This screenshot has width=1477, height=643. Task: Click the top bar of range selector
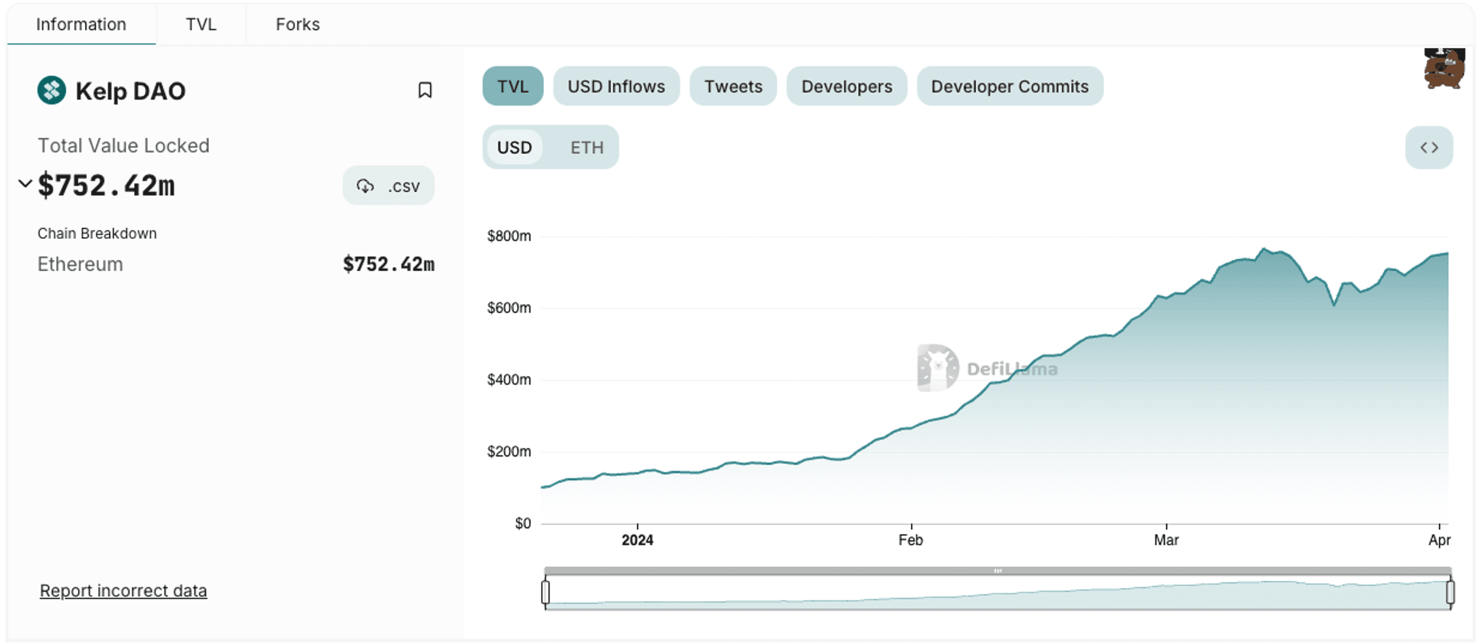pyautogui.click(x=998, y=571)
